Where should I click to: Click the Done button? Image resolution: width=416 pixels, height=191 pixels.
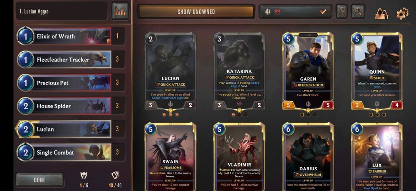(40, 180)
